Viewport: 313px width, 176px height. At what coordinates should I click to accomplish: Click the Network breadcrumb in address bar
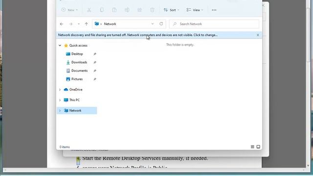(110, 24)
